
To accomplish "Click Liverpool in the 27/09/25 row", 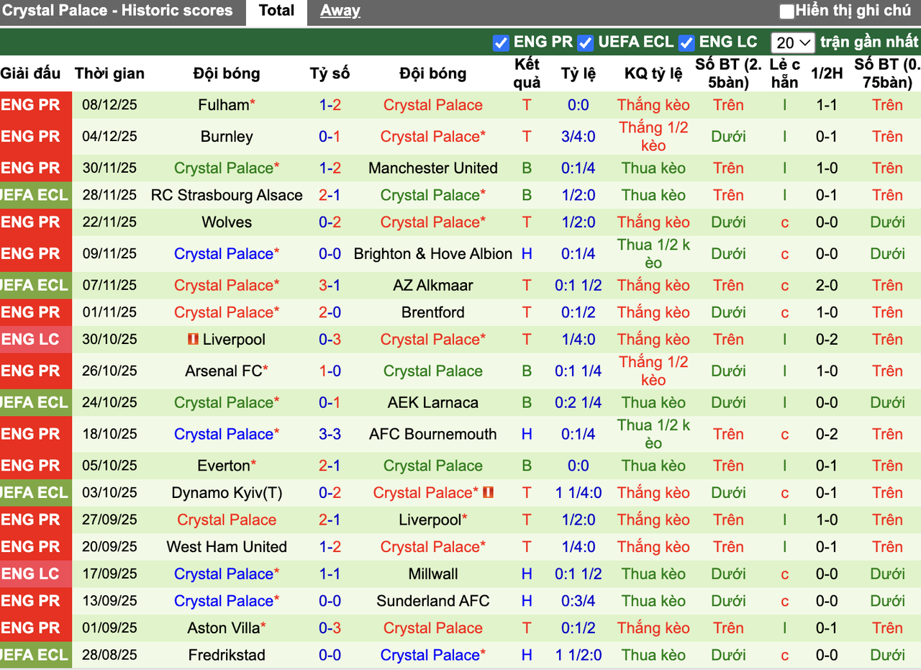I will (x=430, y=520).
